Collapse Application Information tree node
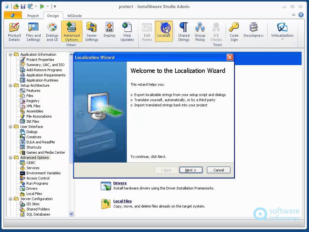309x232 pixels. [10, 54]
